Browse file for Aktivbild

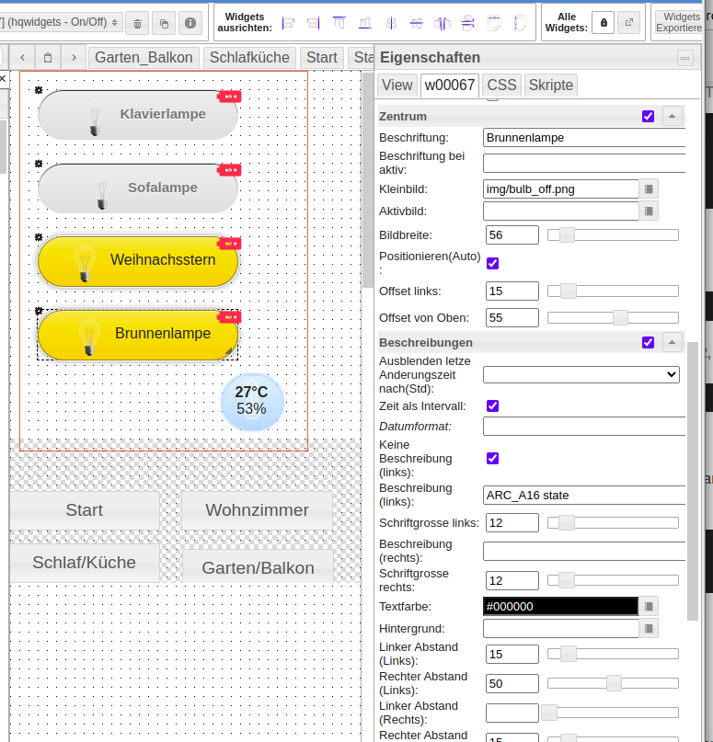(x=649, y=211)
